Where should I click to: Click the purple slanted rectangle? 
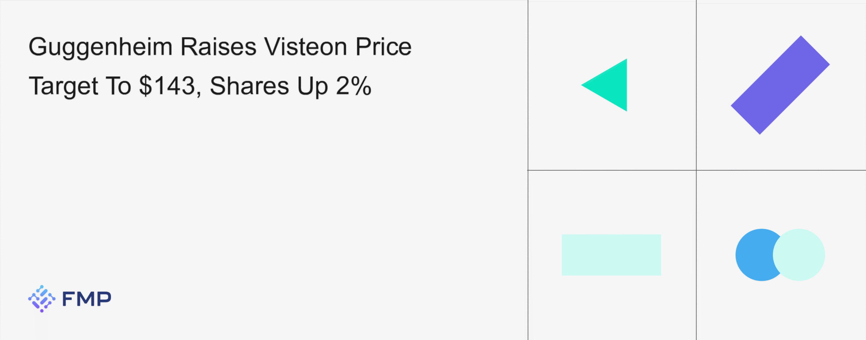click(x=780, y=85)
